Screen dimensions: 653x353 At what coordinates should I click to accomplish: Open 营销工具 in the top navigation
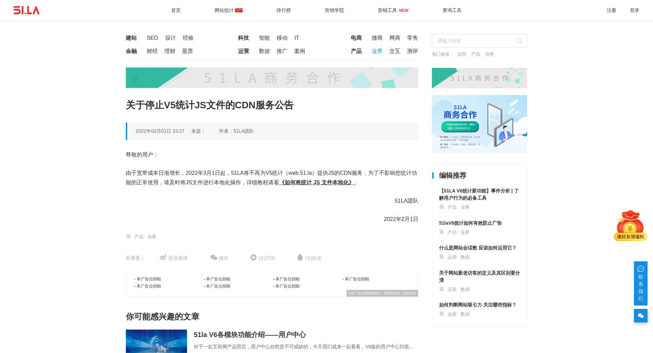tap(387, 10)
